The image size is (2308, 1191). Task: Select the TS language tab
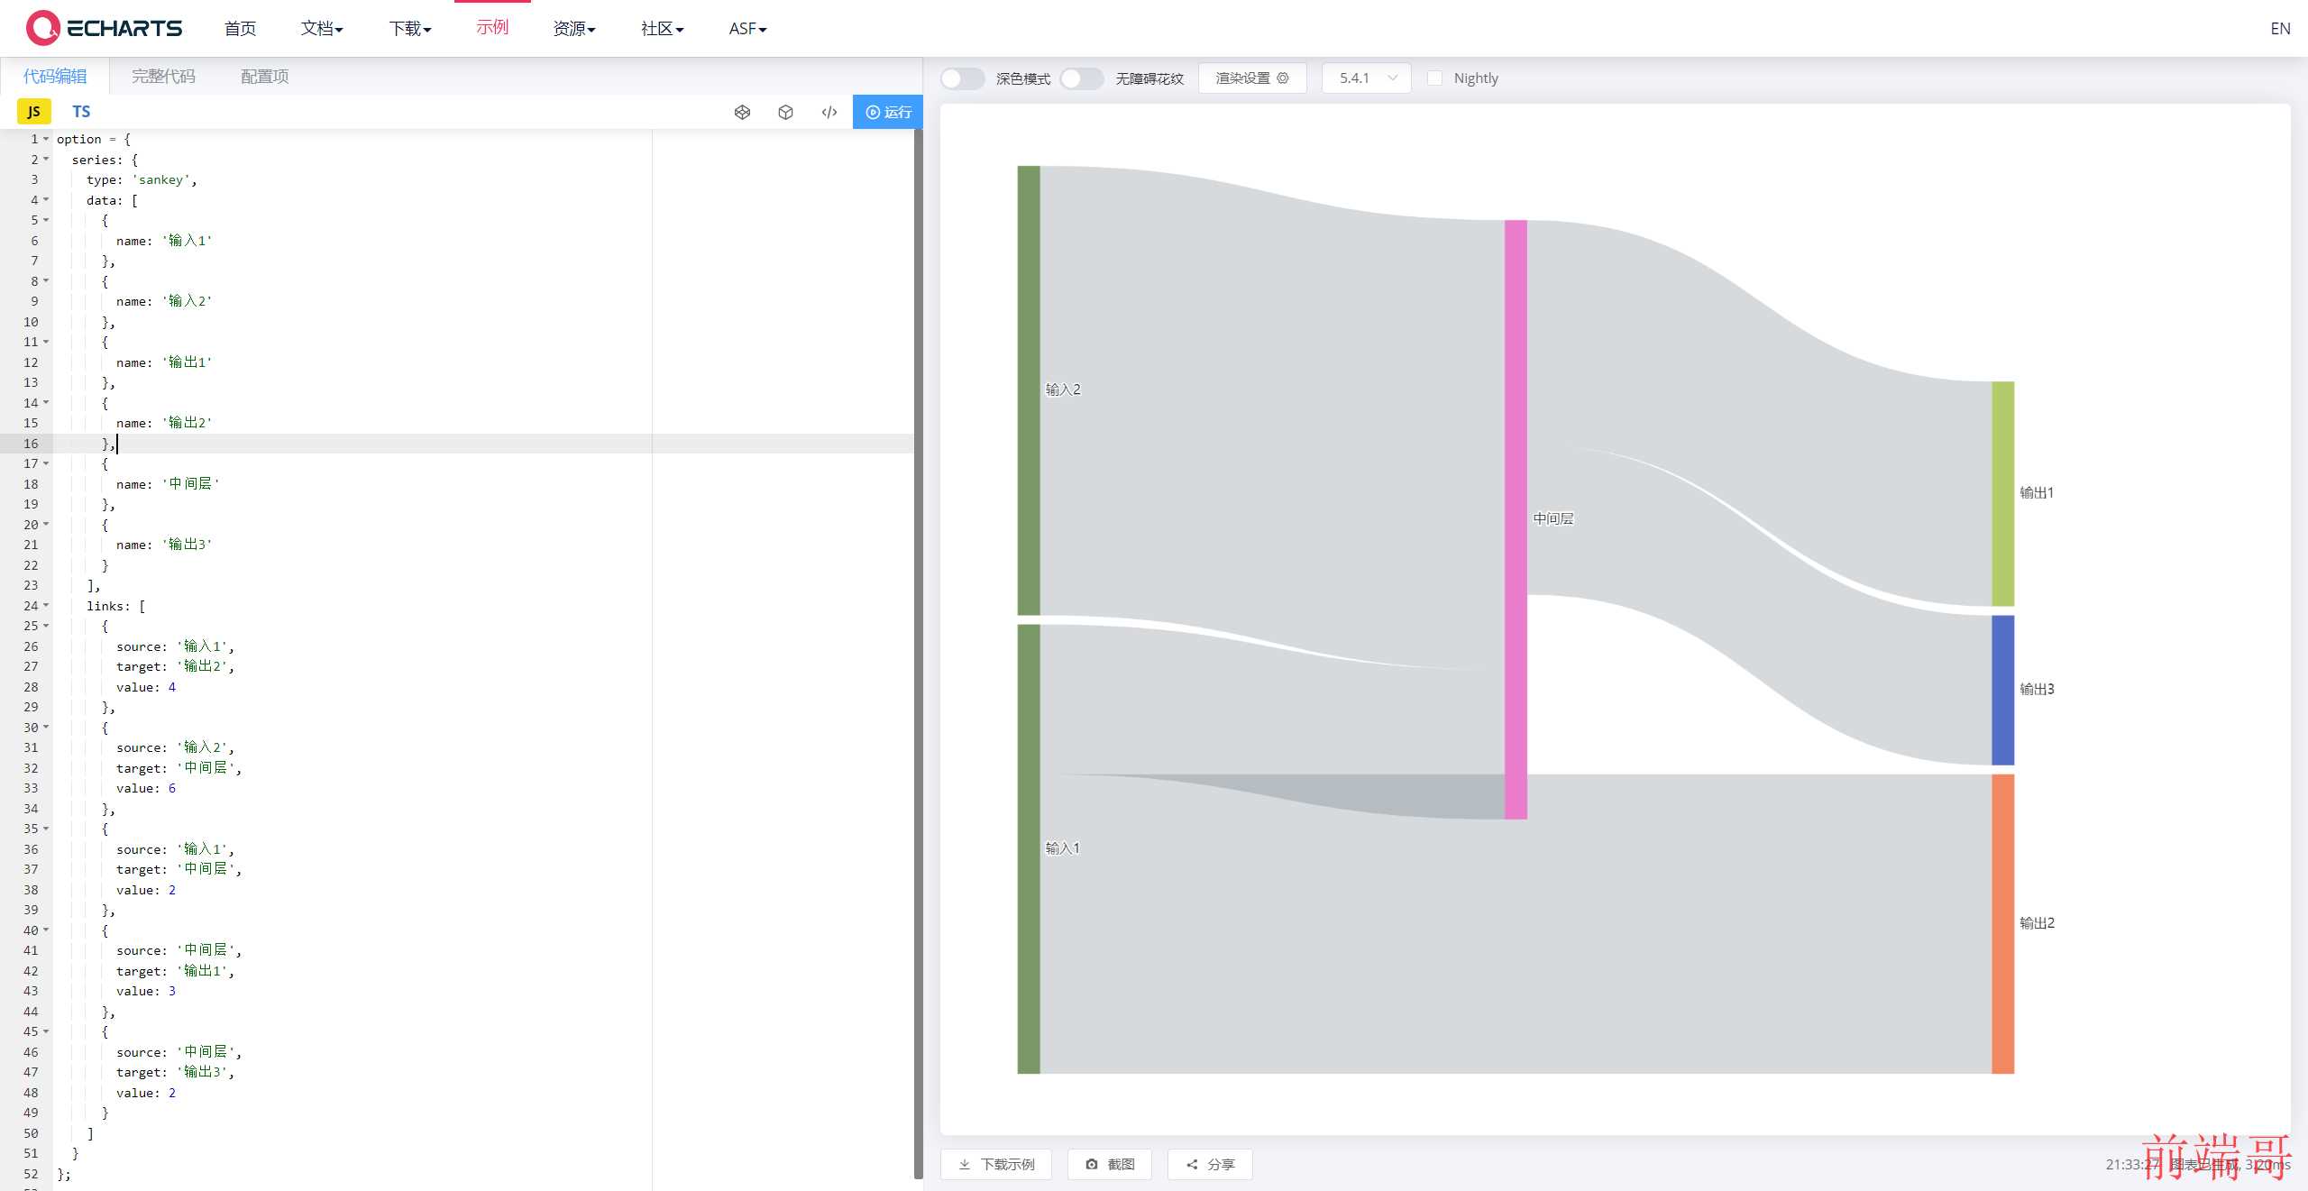tap(81, 112)
